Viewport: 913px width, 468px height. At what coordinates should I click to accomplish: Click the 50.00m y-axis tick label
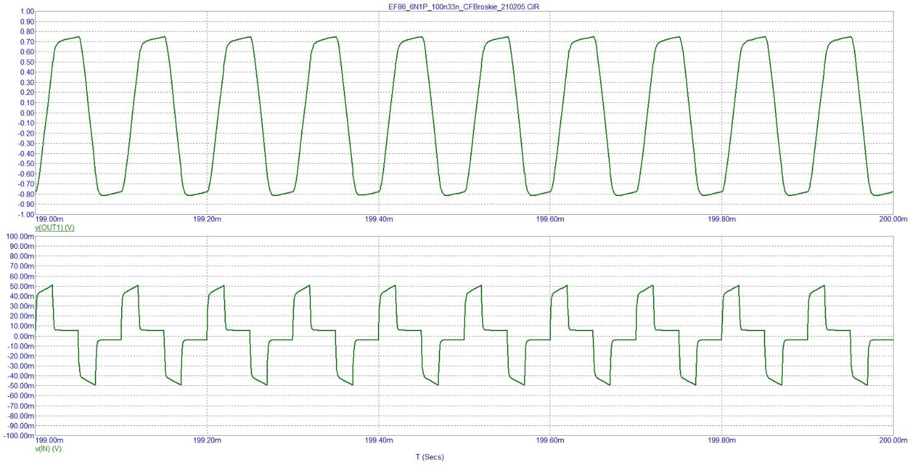22,286
